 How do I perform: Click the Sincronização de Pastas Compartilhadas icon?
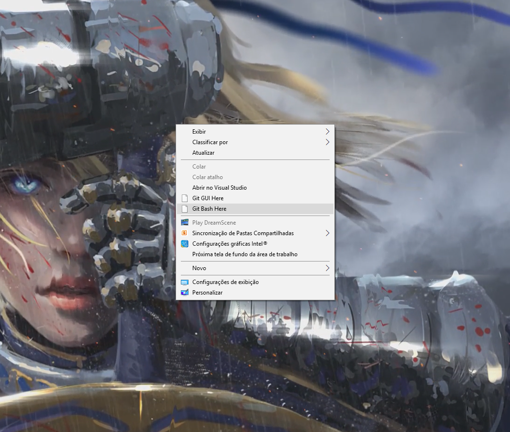[x=184, y=233]
